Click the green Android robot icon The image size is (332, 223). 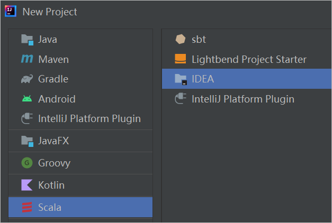[x=27, y=99]
